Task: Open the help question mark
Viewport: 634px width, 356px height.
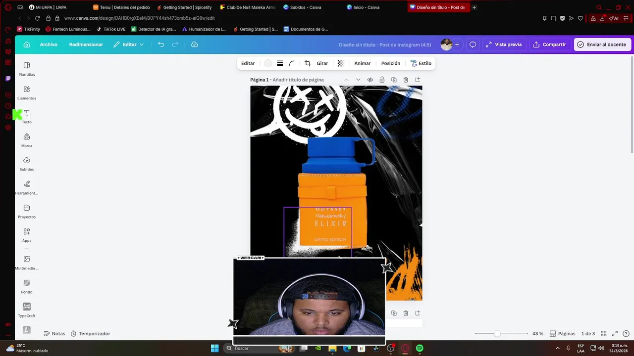Action: [626, 334]
